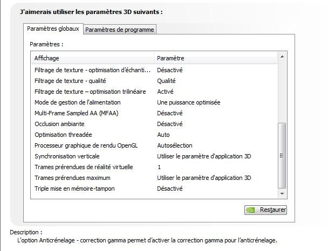The height and width of the screenshot is (251, 328).
Task: Select the Paramètres globaux tab
Action: coord(53,29)
